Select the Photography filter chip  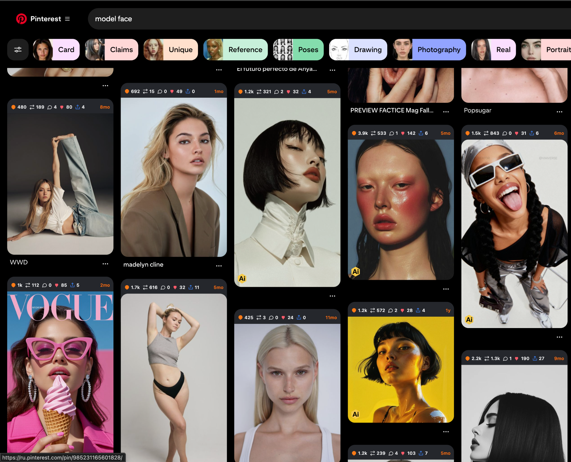429,50
